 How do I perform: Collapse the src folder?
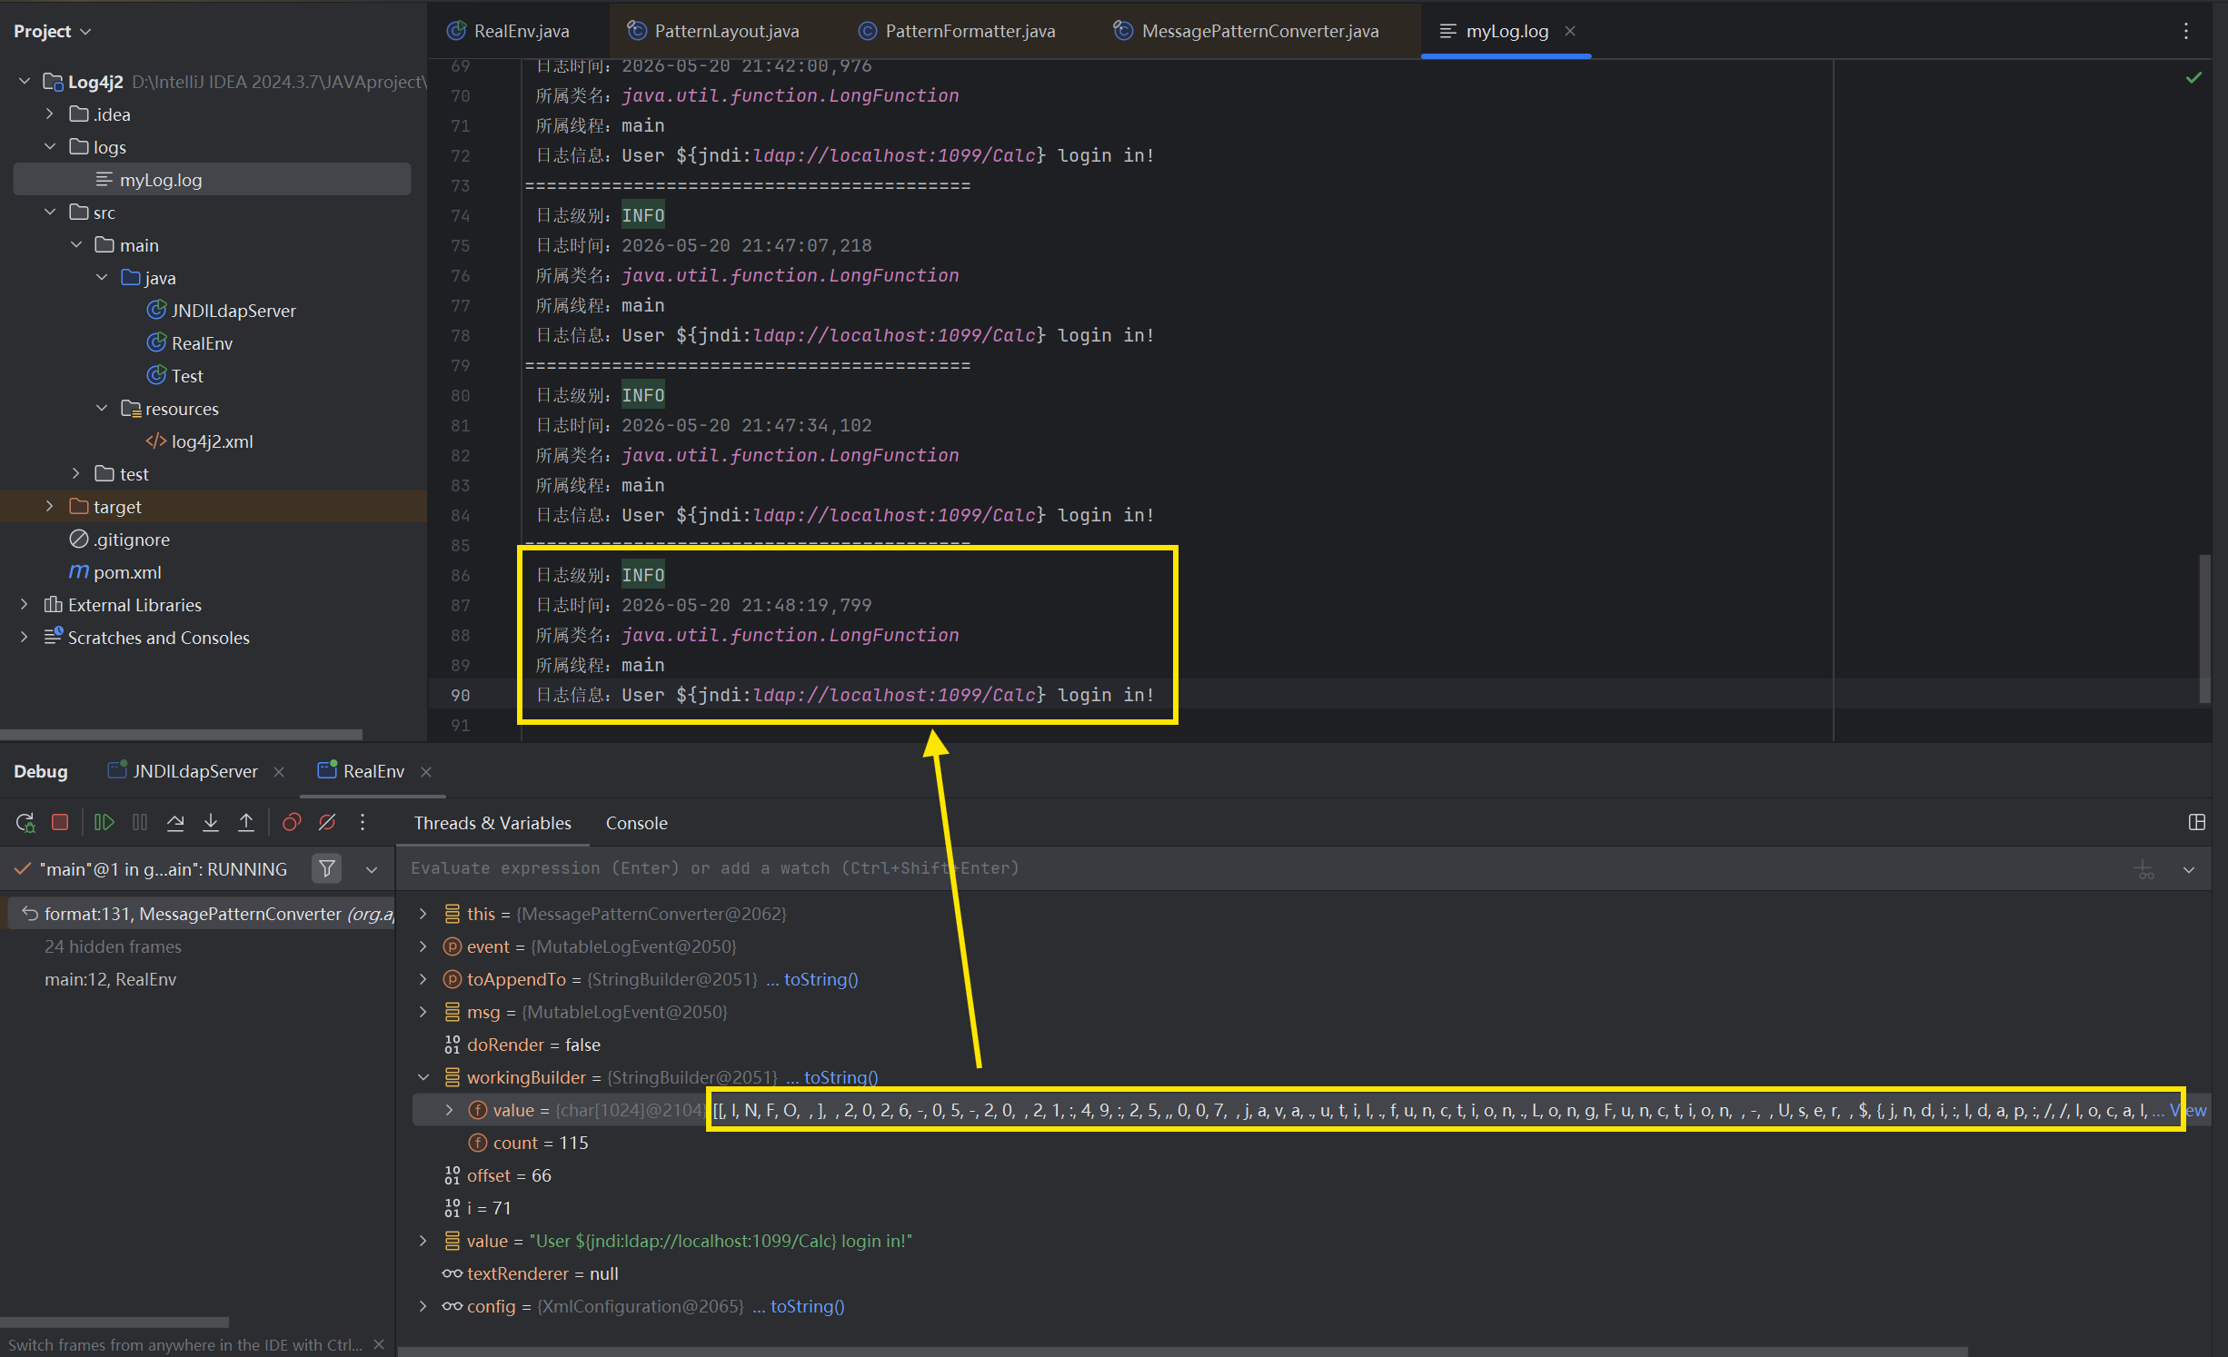tap(50, 213)
